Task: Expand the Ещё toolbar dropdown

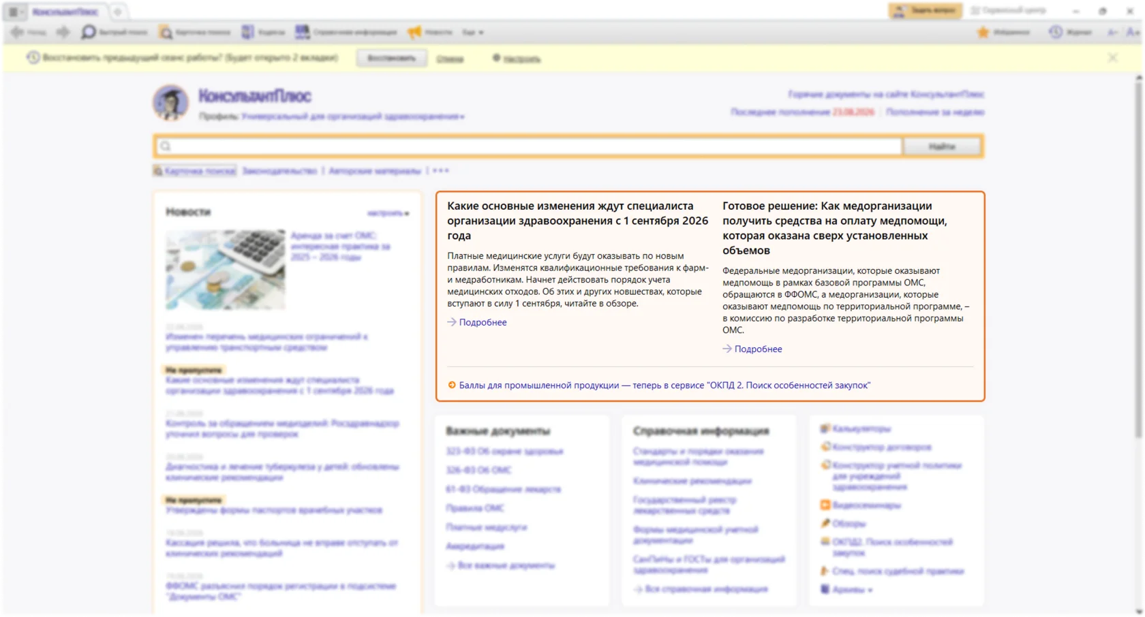Action: coord(472,32)
